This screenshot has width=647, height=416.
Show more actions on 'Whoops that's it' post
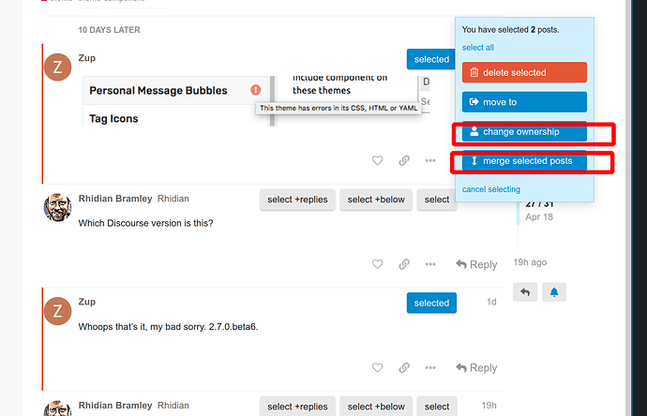430,367
